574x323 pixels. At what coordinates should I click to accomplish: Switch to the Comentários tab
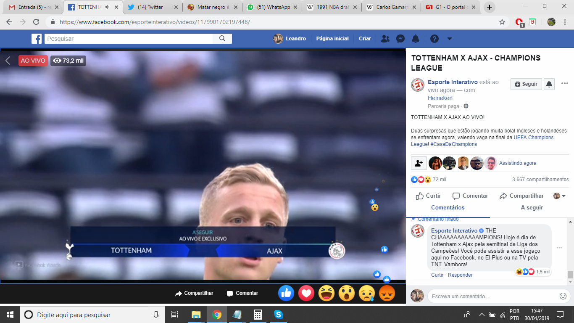point(448,208)
